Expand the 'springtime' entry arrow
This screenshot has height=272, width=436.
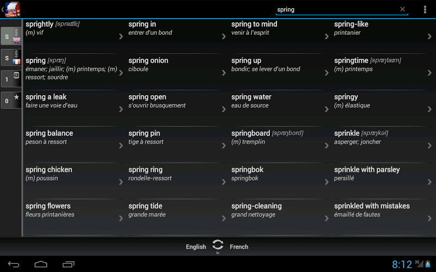(x=429, y=73)
